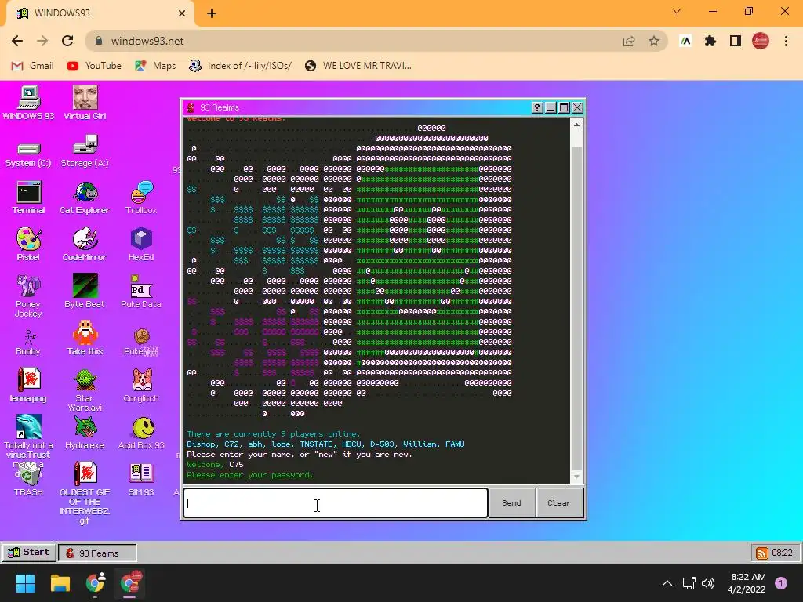Toggle the Chrome side panel

click(736, 41)
